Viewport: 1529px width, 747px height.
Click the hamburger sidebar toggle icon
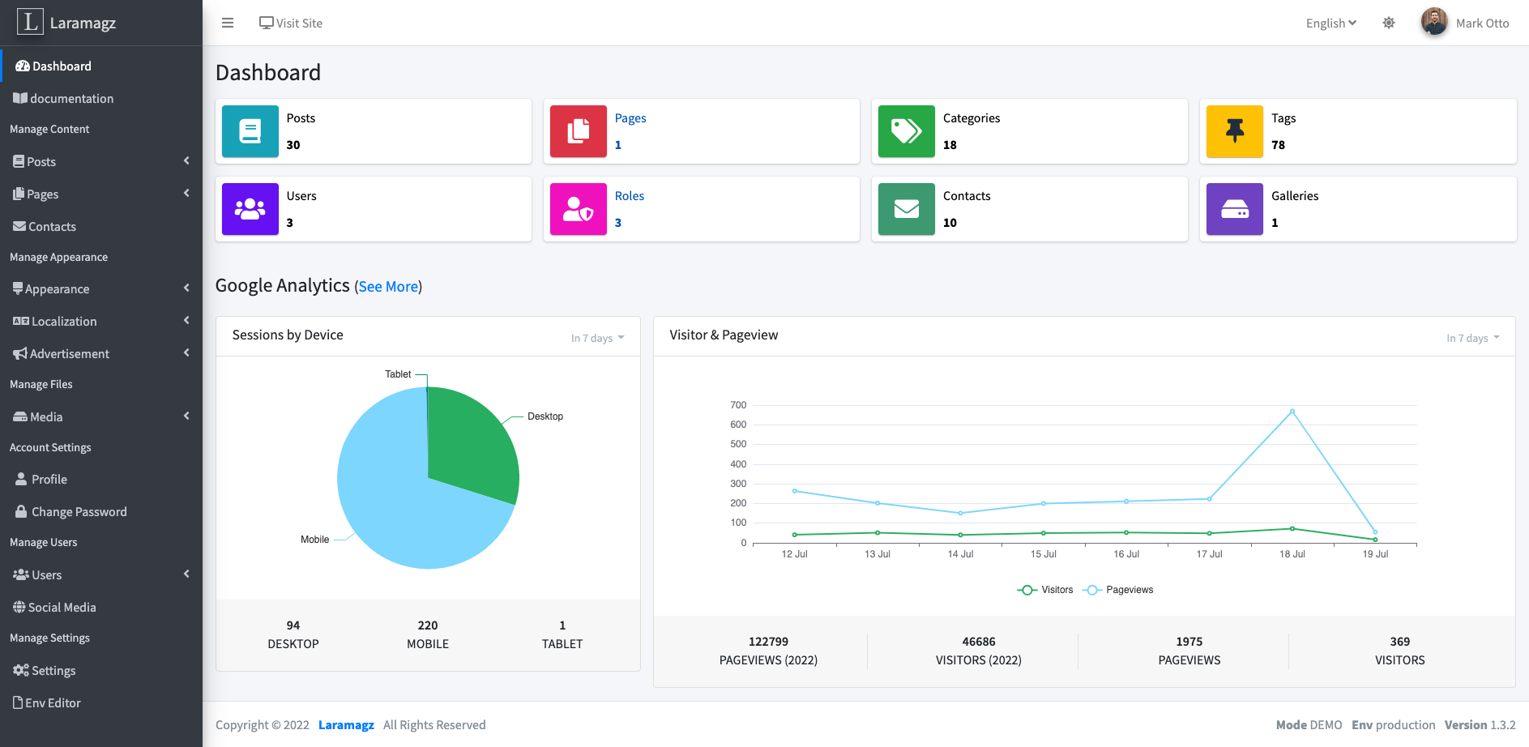pyautogui.click(x=228, y=23)
